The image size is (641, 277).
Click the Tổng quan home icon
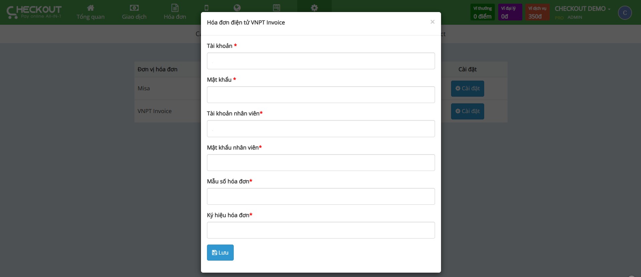click(x=91, y=8)
